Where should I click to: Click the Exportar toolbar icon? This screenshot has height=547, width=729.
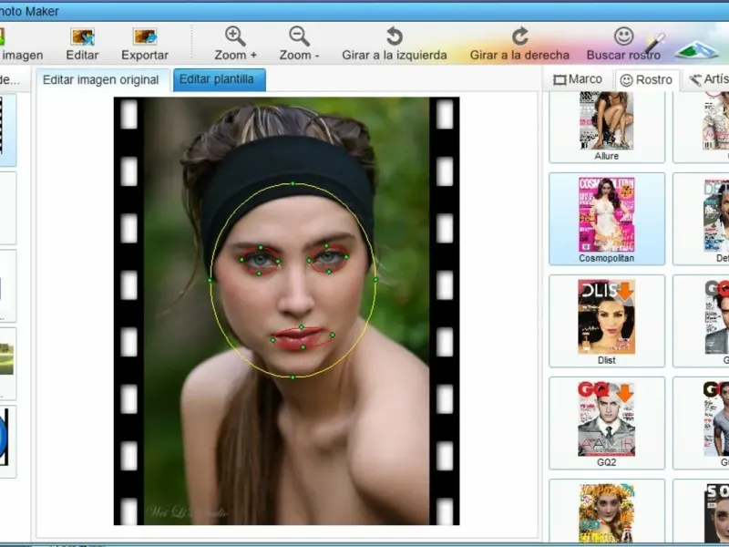click(145, 36)
